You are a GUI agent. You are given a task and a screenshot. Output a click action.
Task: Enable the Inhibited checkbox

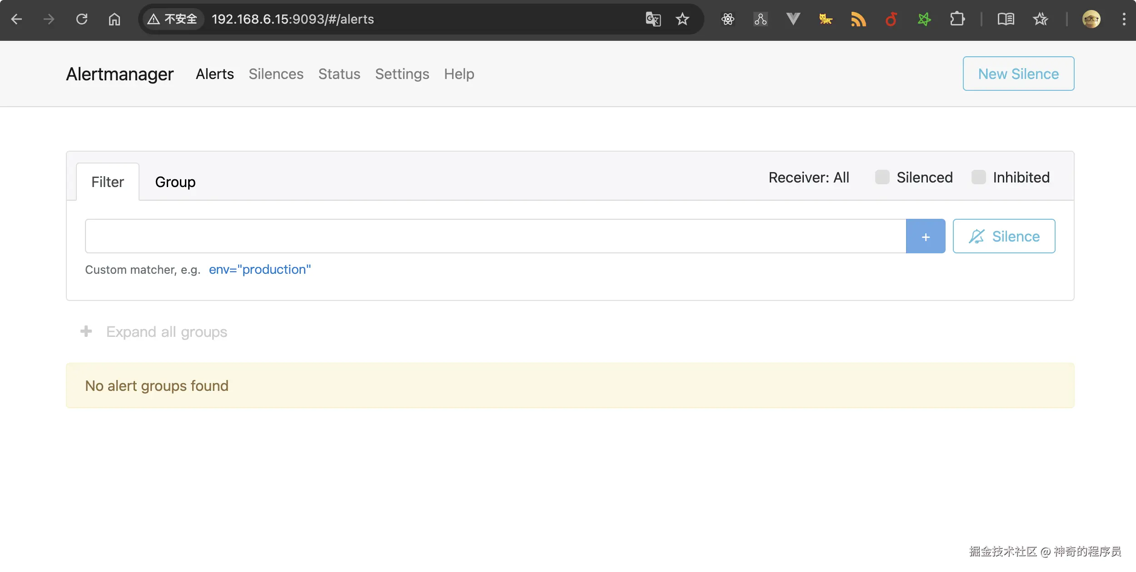click(978, 178)
